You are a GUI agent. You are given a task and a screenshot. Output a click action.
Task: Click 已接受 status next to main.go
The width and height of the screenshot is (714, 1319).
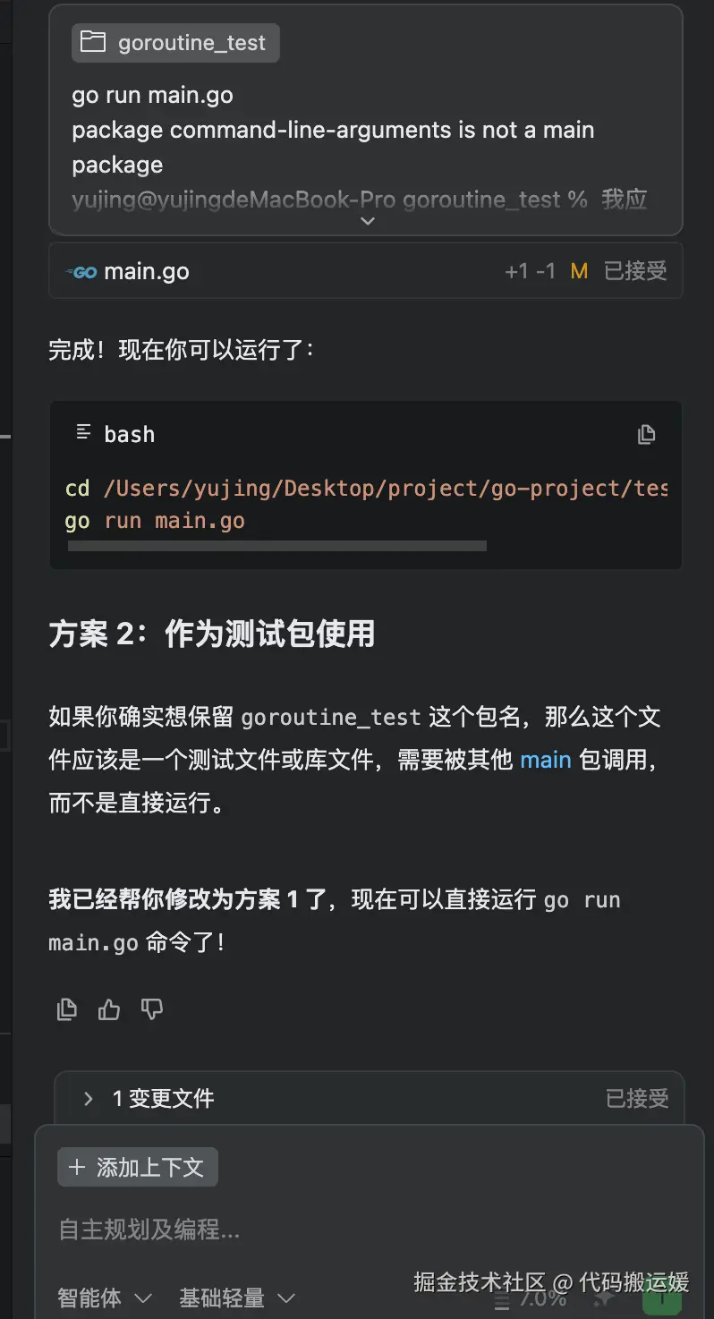tap(636, 271)
